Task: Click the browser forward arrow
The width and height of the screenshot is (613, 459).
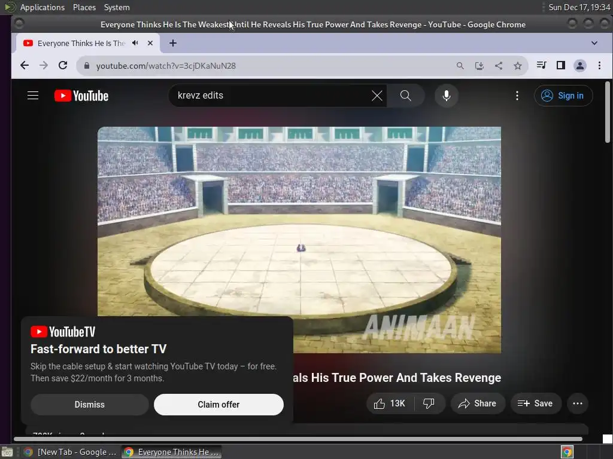Action: click(x=44, y=66)
